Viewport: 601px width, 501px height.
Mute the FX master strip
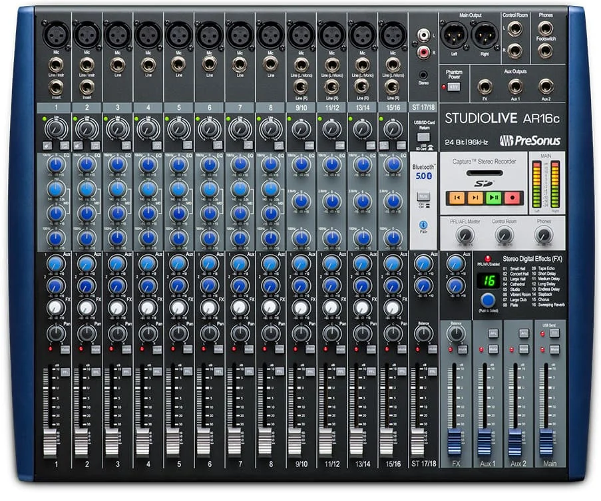(463, 349)
